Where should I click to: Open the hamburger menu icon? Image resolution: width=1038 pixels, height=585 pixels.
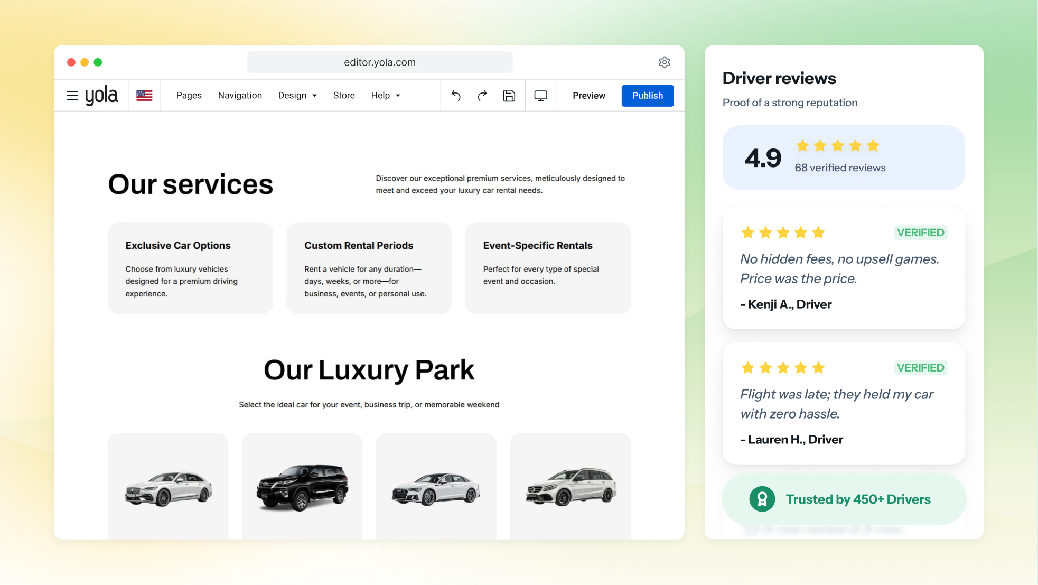pos(72,96)
